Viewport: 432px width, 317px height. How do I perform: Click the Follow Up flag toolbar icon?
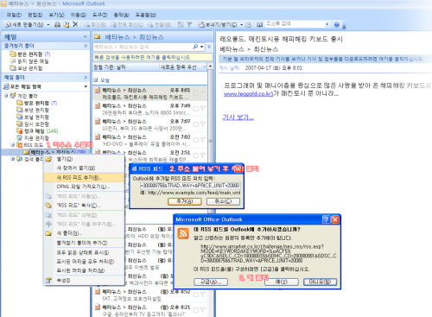(x=189, y=25)
